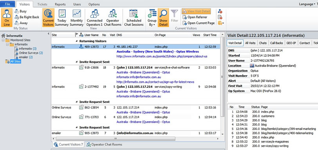
Task: Click Open Current Page
Action: [199, 23]
